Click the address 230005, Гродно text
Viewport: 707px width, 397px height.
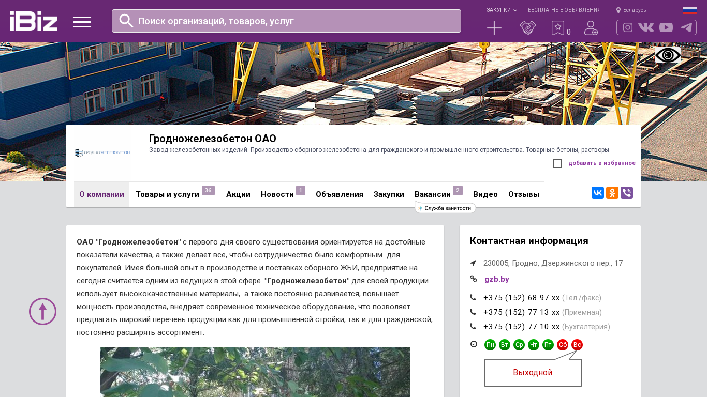pyautogui.click(x=553, y=263)
